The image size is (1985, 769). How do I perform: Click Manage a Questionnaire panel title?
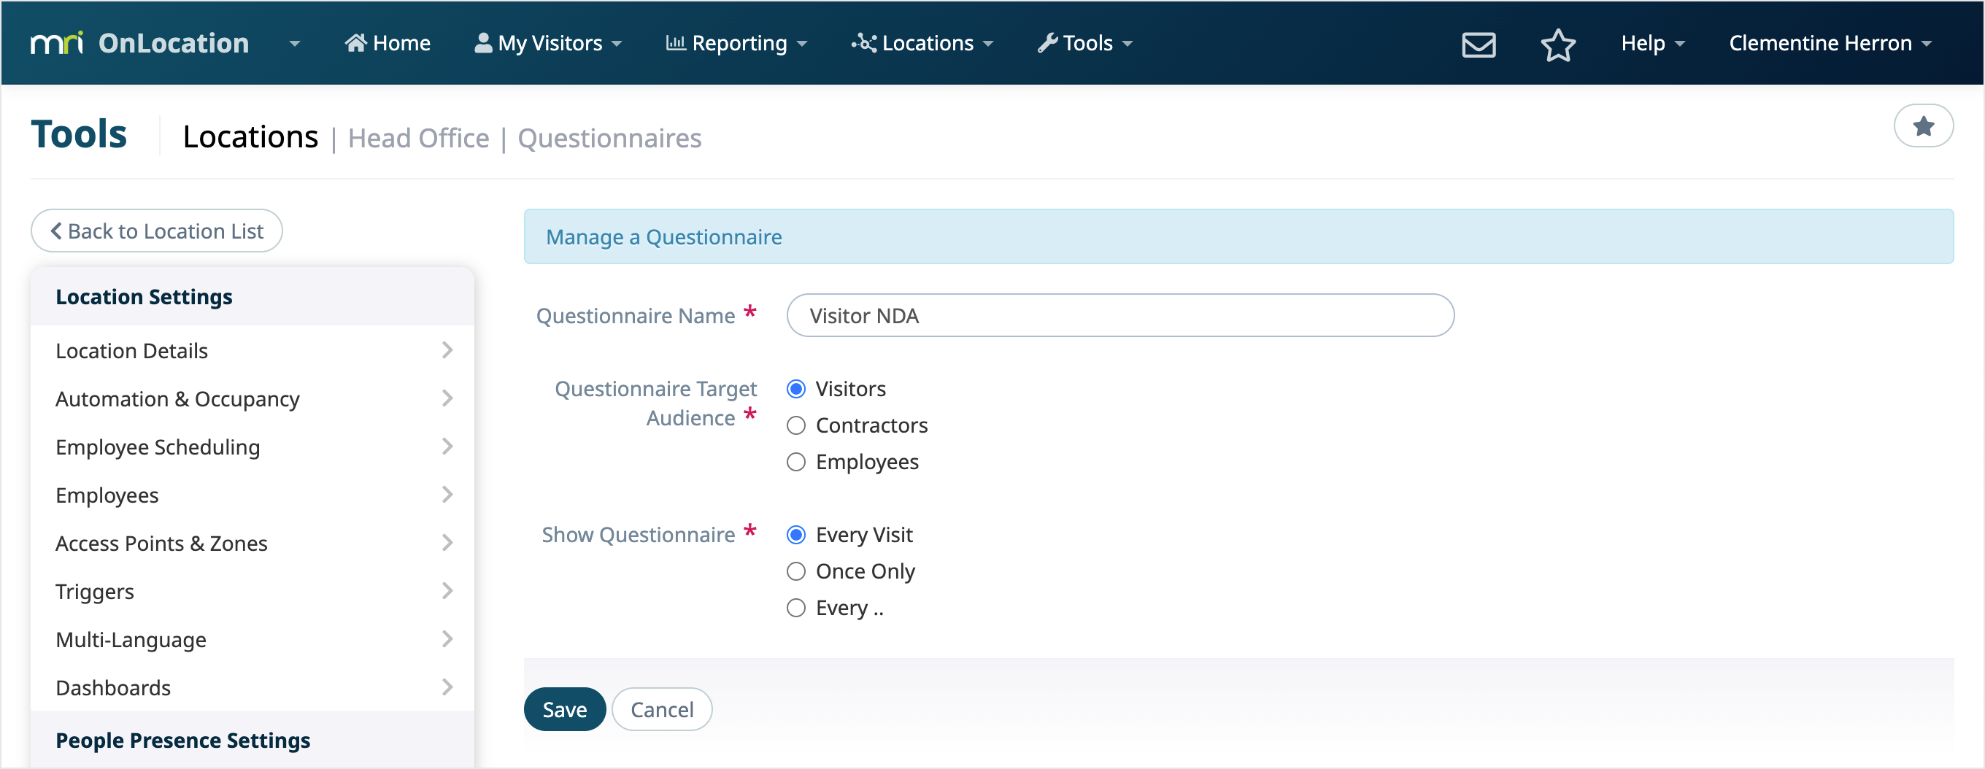pyautogui.click(x=663, y=236)
